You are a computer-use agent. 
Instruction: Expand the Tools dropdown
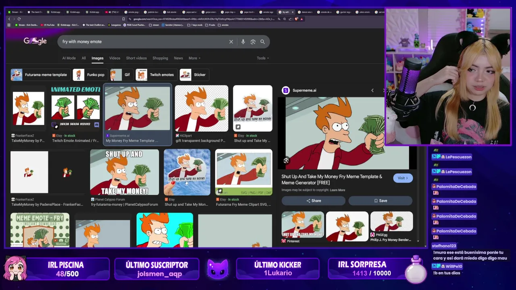[263, 58]
